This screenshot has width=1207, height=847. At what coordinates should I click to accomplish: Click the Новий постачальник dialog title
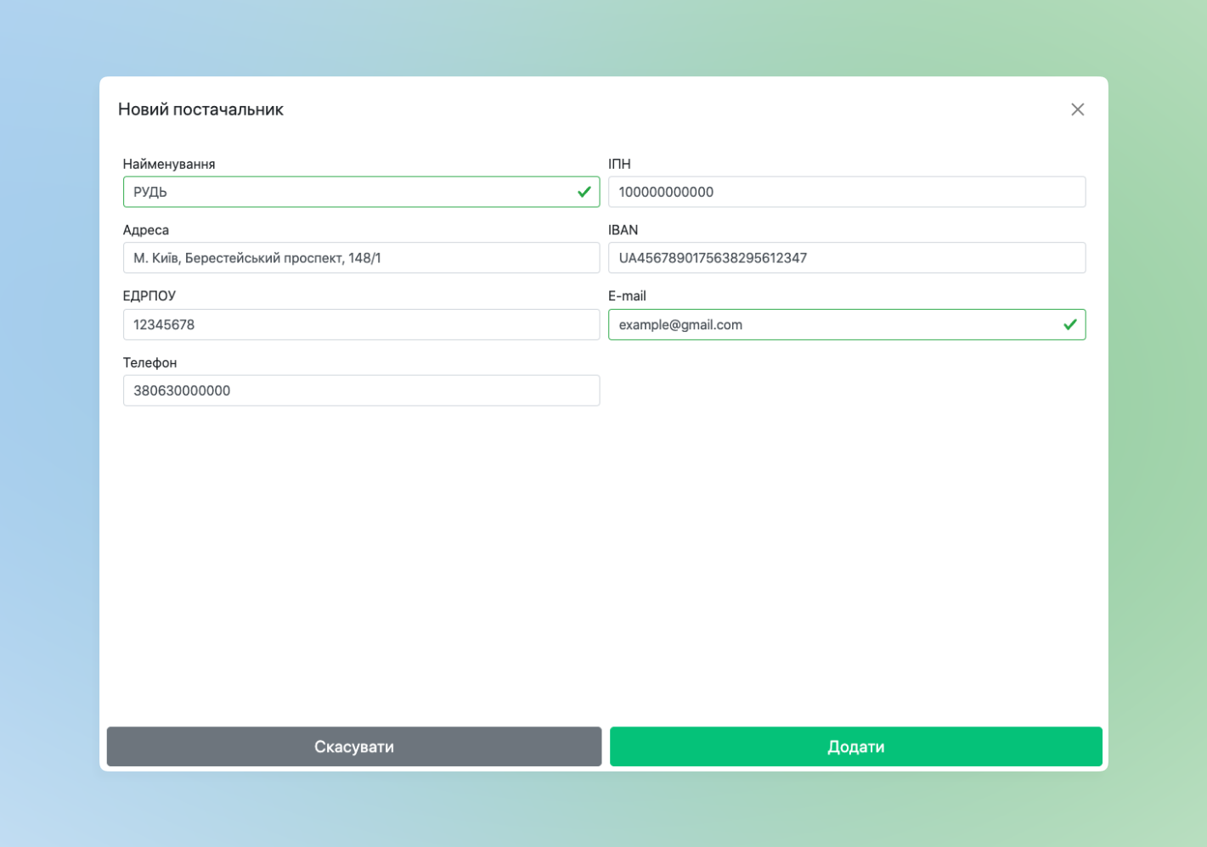(x=200, y=109)
